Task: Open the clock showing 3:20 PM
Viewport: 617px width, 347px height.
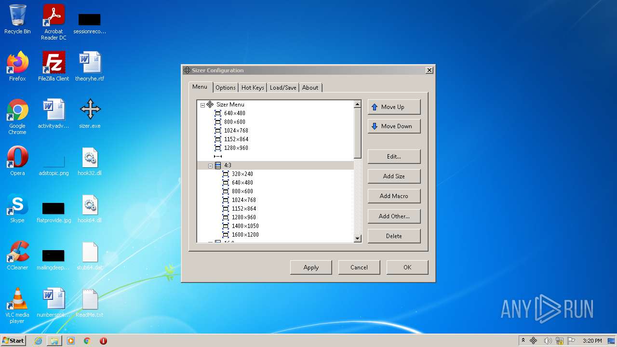Action: [592, 341]
